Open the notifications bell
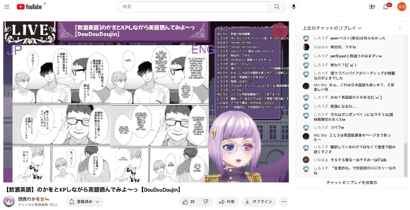Screen dimensions: 410x210 pyautogui.click(x=386, y=7)
